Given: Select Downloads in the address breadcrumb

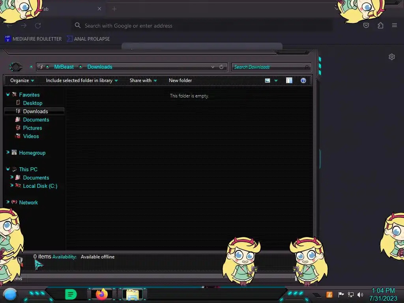Looking at the screenshot, I should tap(100, 67).
